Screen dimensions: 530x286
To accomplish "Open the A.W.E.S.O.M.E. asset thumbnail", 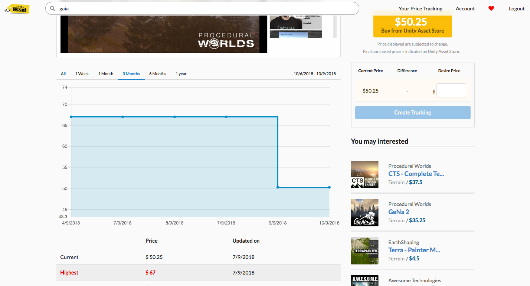I will [x=365, y=280].
